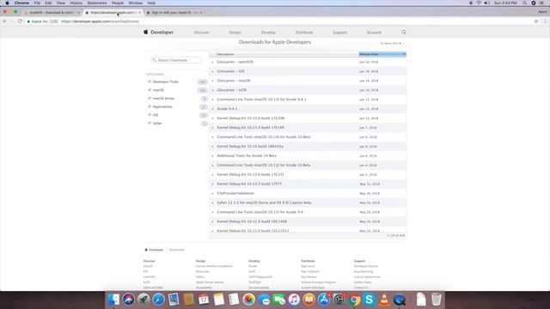Click the browser back arrow
The width and height of the screenshot is (550, 309).
[x=4, y=21]
